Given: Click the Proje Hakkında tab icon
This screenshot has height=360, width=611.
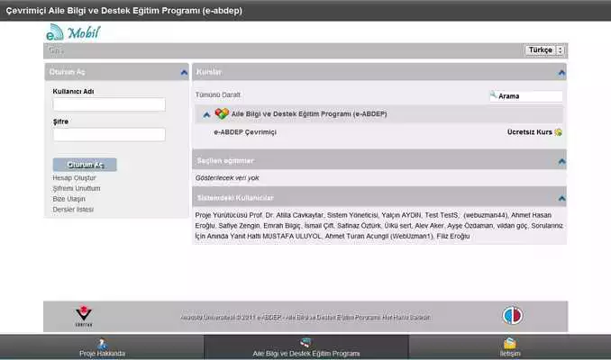Looking at the screenshot, I should [x=102, y=344].
